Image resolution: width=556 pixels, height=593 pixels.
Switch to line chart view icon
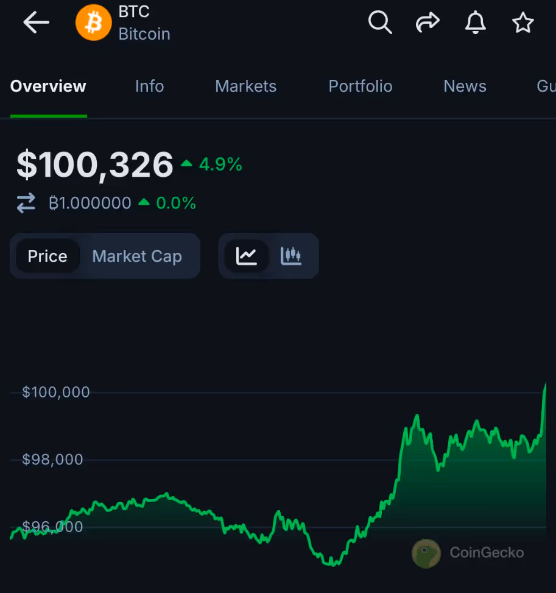tap(247, 256)
